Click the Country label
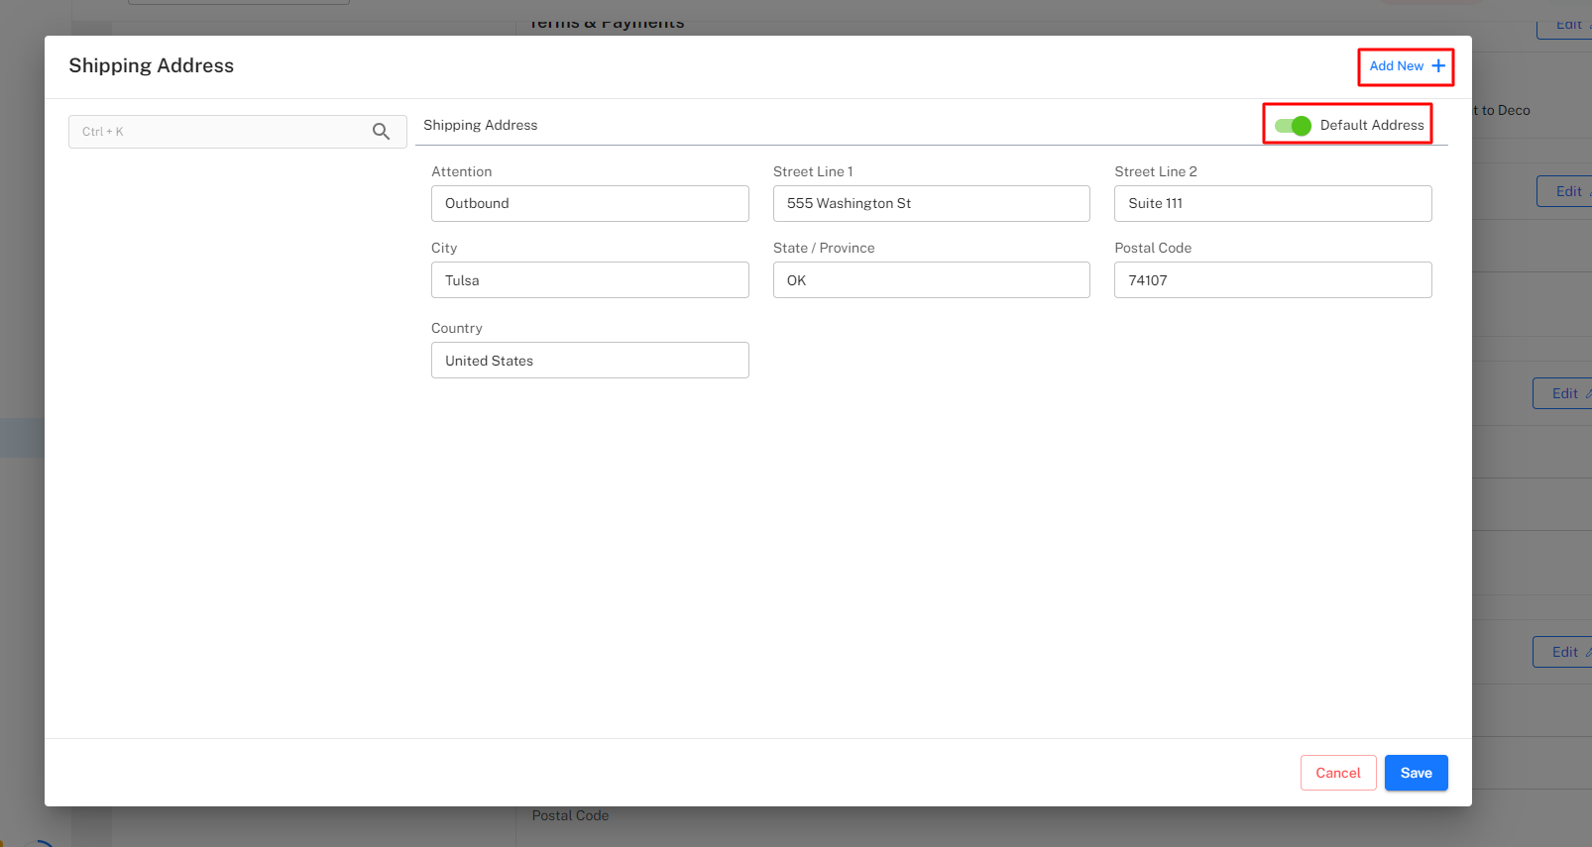The image size is (1592, 847). [x=456, y=328]
